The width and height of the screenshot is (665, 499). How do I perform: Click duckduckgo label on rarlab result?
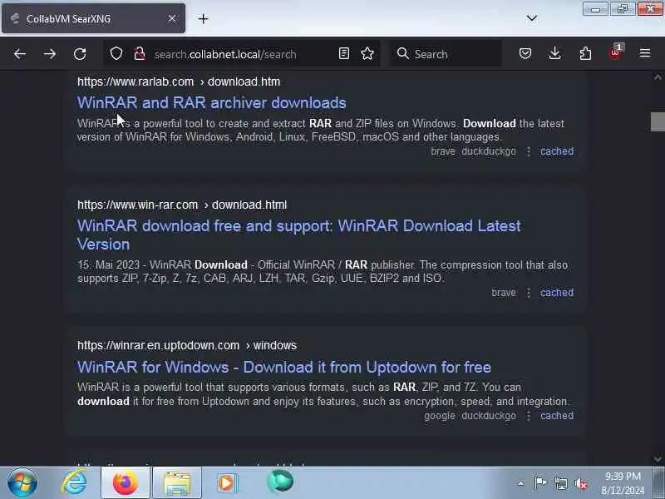[489, 151]
